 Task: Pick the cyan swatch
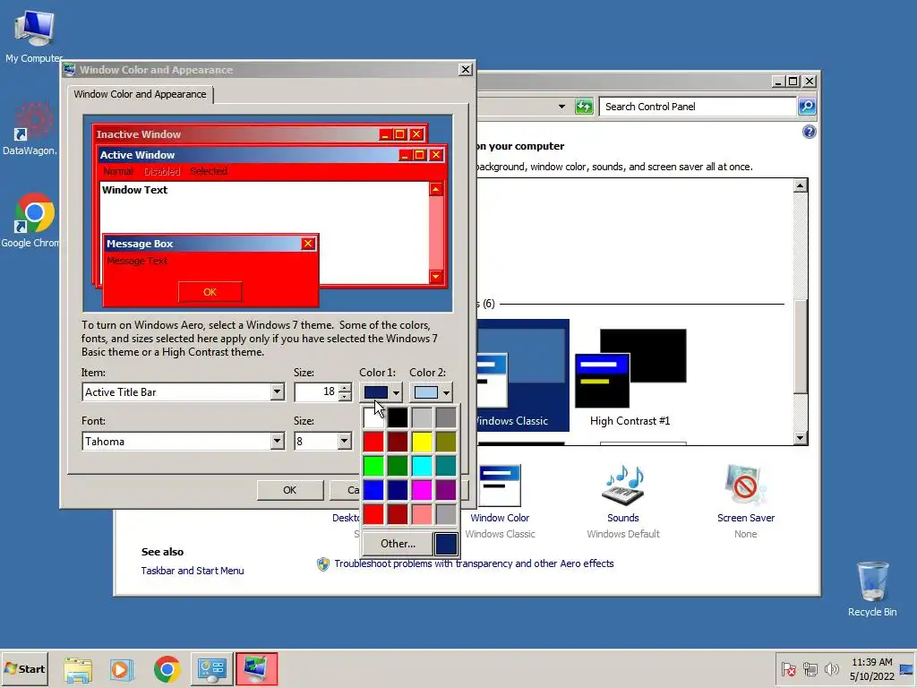tap(422, 466)
